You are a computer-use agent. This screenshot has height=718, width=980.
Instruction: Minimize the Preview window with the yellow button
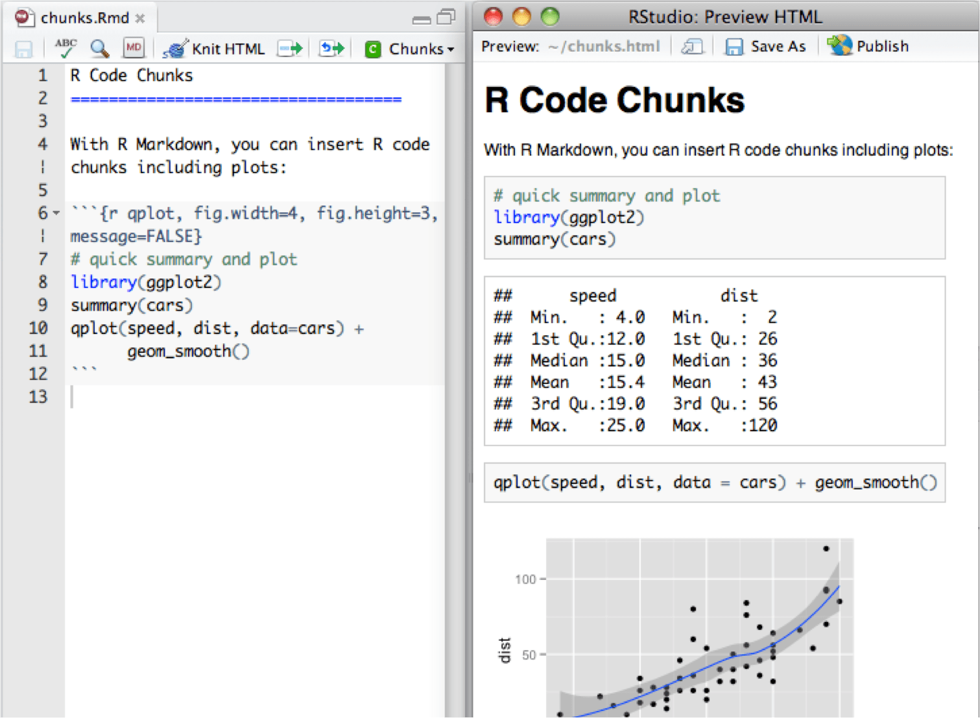point(521,16)
